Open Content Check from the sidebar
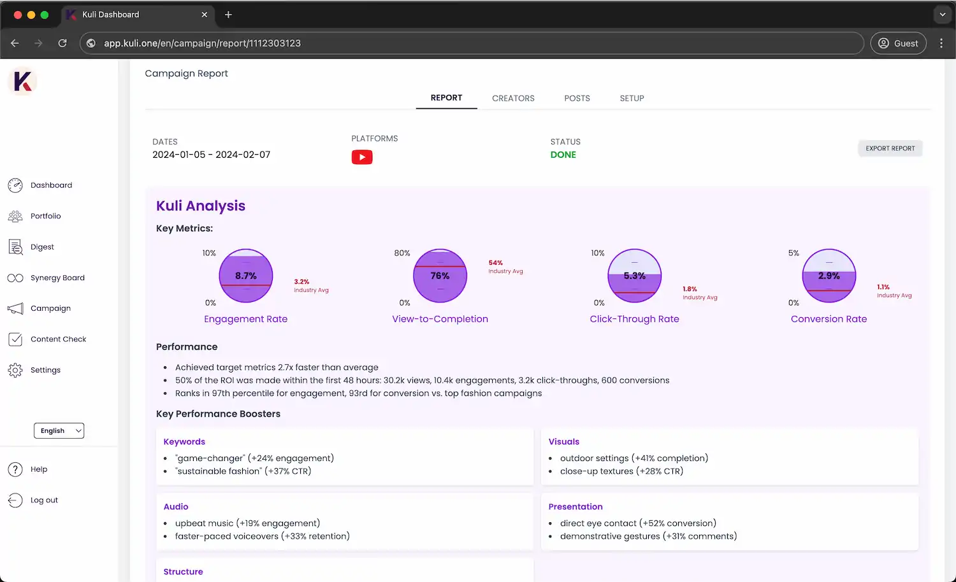The image size is (956, 582). click(58, 339)
